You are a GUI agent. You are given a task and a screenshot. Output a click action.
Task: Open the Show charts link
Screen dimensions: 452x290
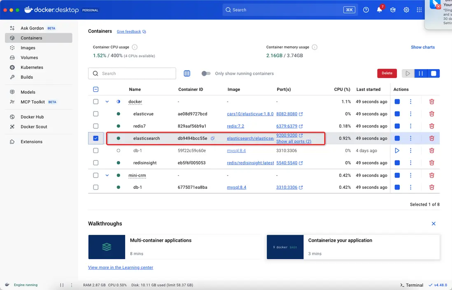[422, 47]
